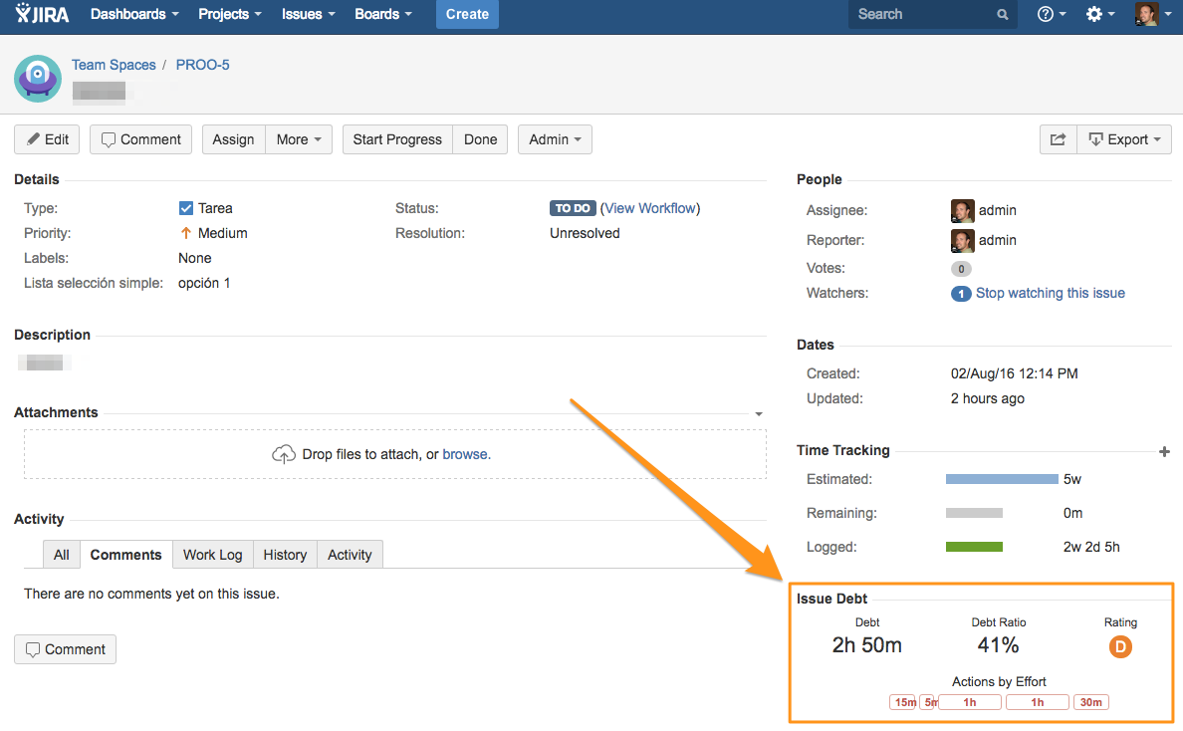The image size is (1183, 731).
Task: Click the Search input field
Action: pyautogui.click(x=921, y=15)
